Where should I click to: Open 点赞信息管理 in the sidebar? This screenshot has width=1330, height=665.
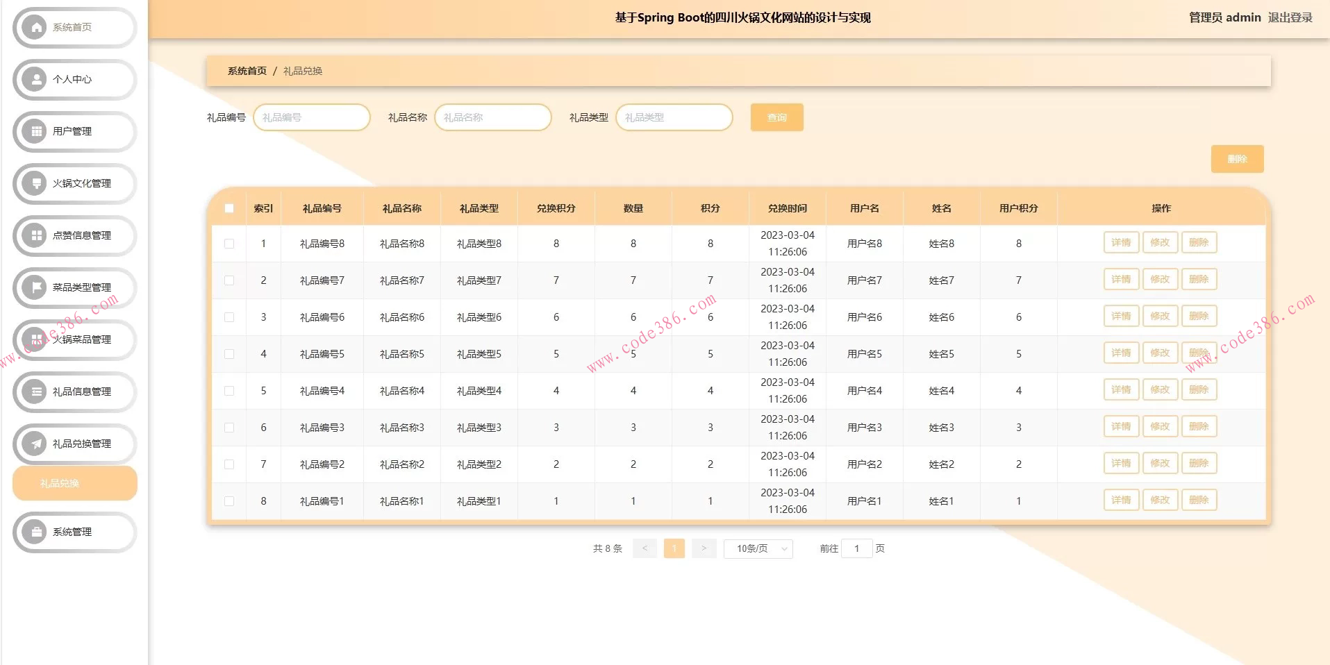(81, 236)
